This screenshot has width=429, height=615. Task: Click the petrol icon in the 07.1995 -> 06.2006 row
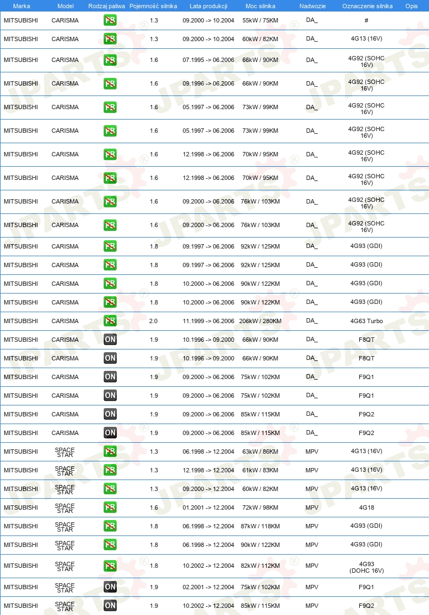[x=110, y=60]
